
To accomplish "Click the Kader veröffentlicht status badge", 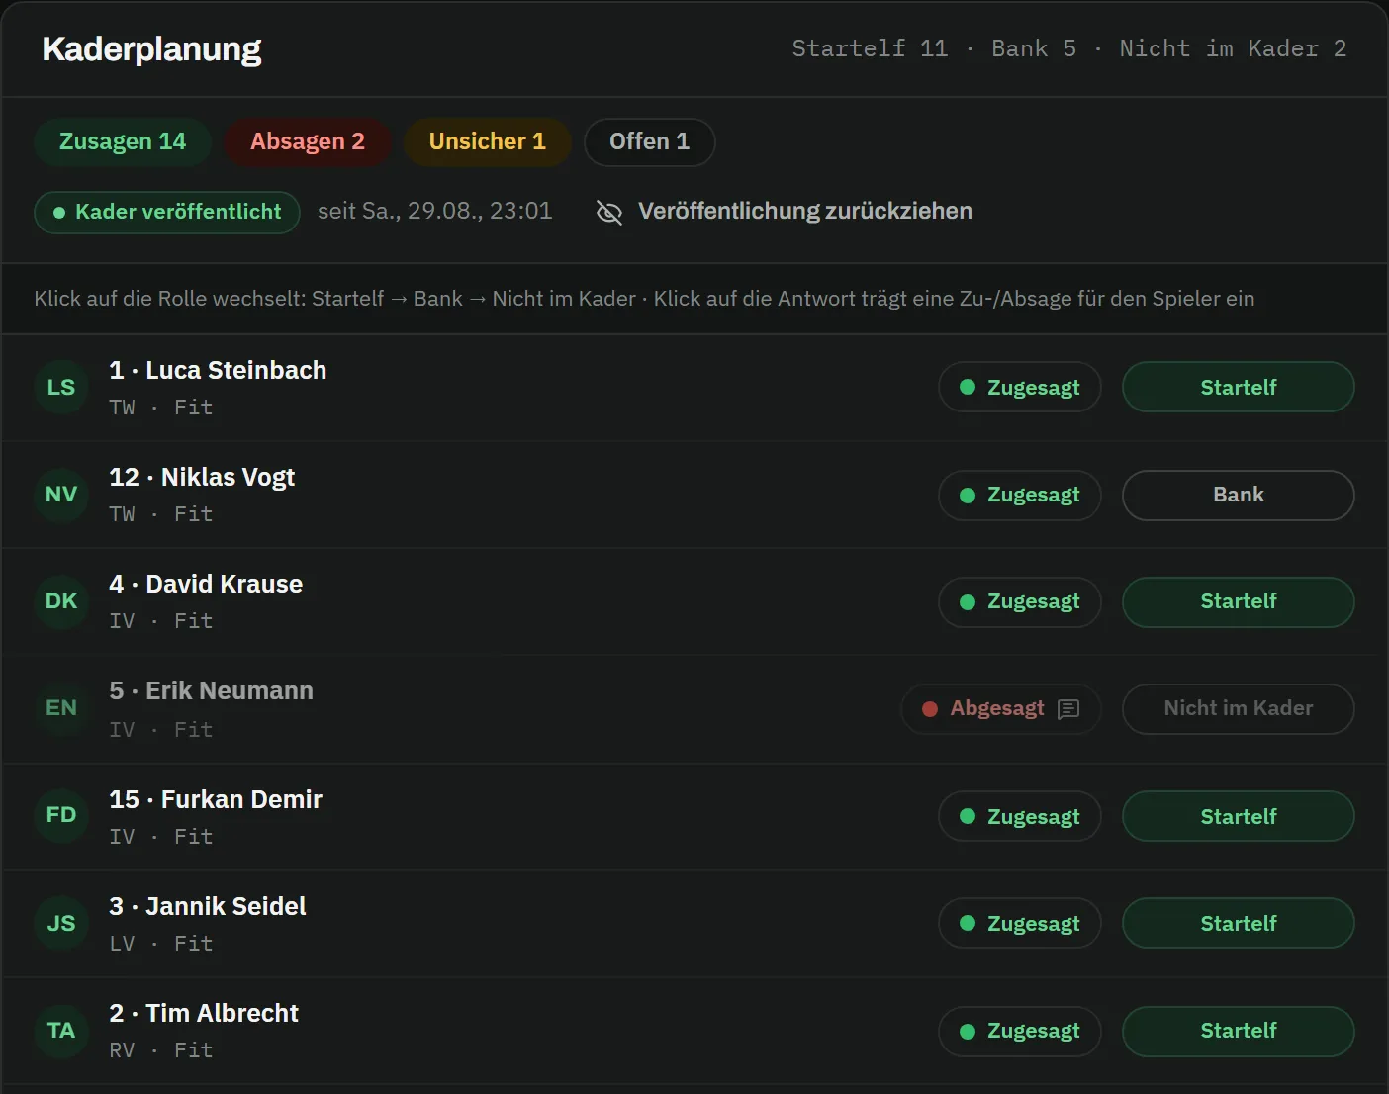I will [167, 212].
